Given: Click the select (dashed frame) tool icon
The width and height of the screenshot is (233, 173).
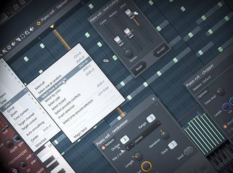Looking at the screenshot, I should 23,36.
